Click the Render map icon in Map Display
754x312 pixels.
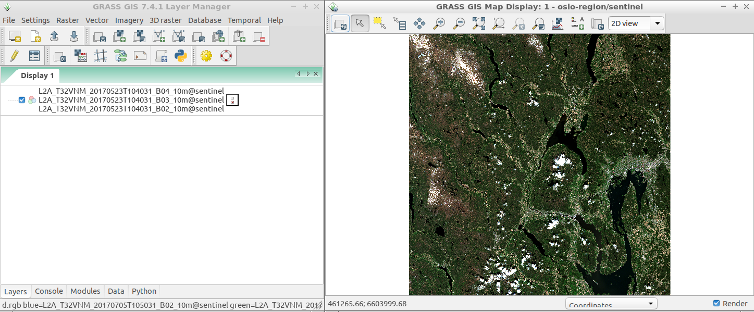tap(340, 23)
